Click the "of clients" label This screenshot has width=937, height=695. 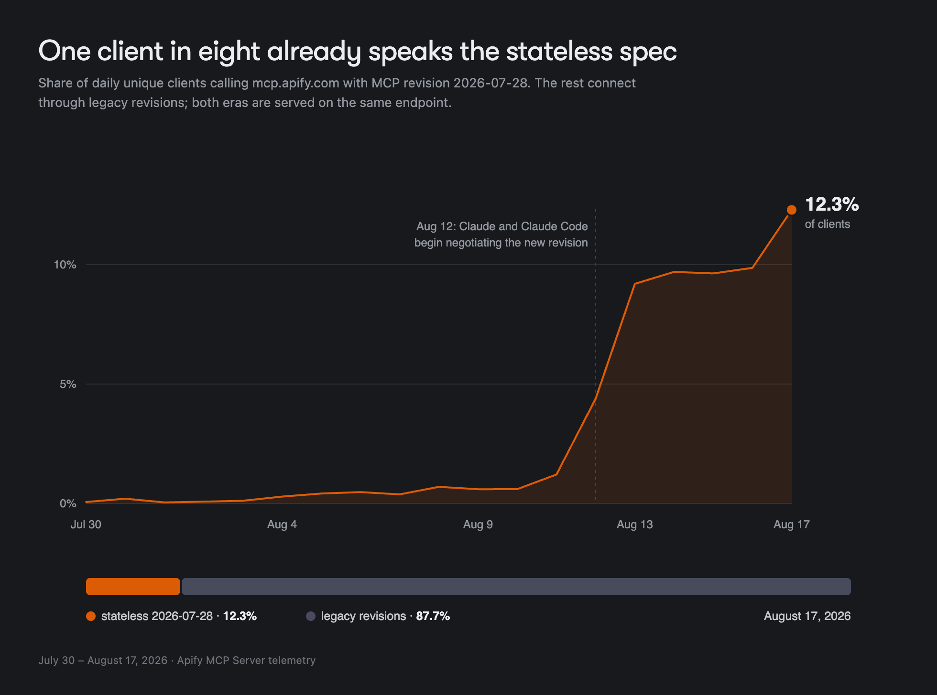(828, 224)
